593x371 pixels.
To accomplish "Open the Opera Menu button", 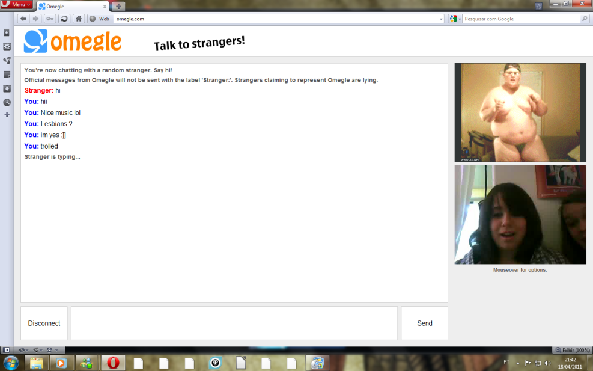I will click(x=16, y=5).
